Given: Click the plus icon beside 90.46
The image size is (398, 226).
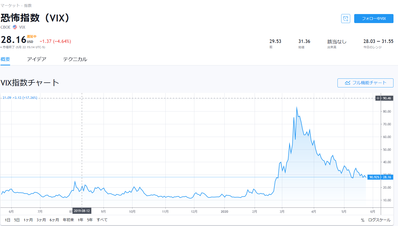Looking at the screenshot, I should point(378,98).
